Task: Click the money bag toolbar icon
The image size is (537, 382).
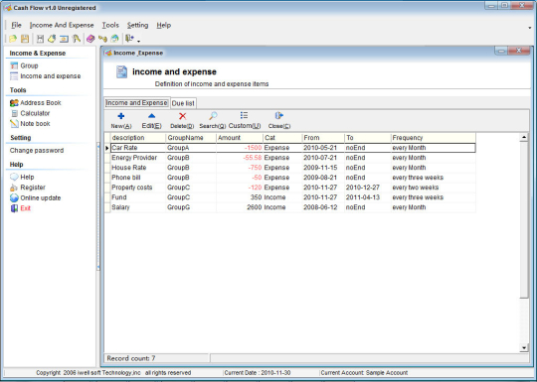Action: (52, 39)
